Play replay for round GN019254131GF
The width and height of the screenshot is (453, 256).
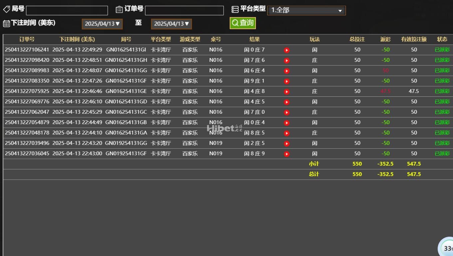[287, 154]
